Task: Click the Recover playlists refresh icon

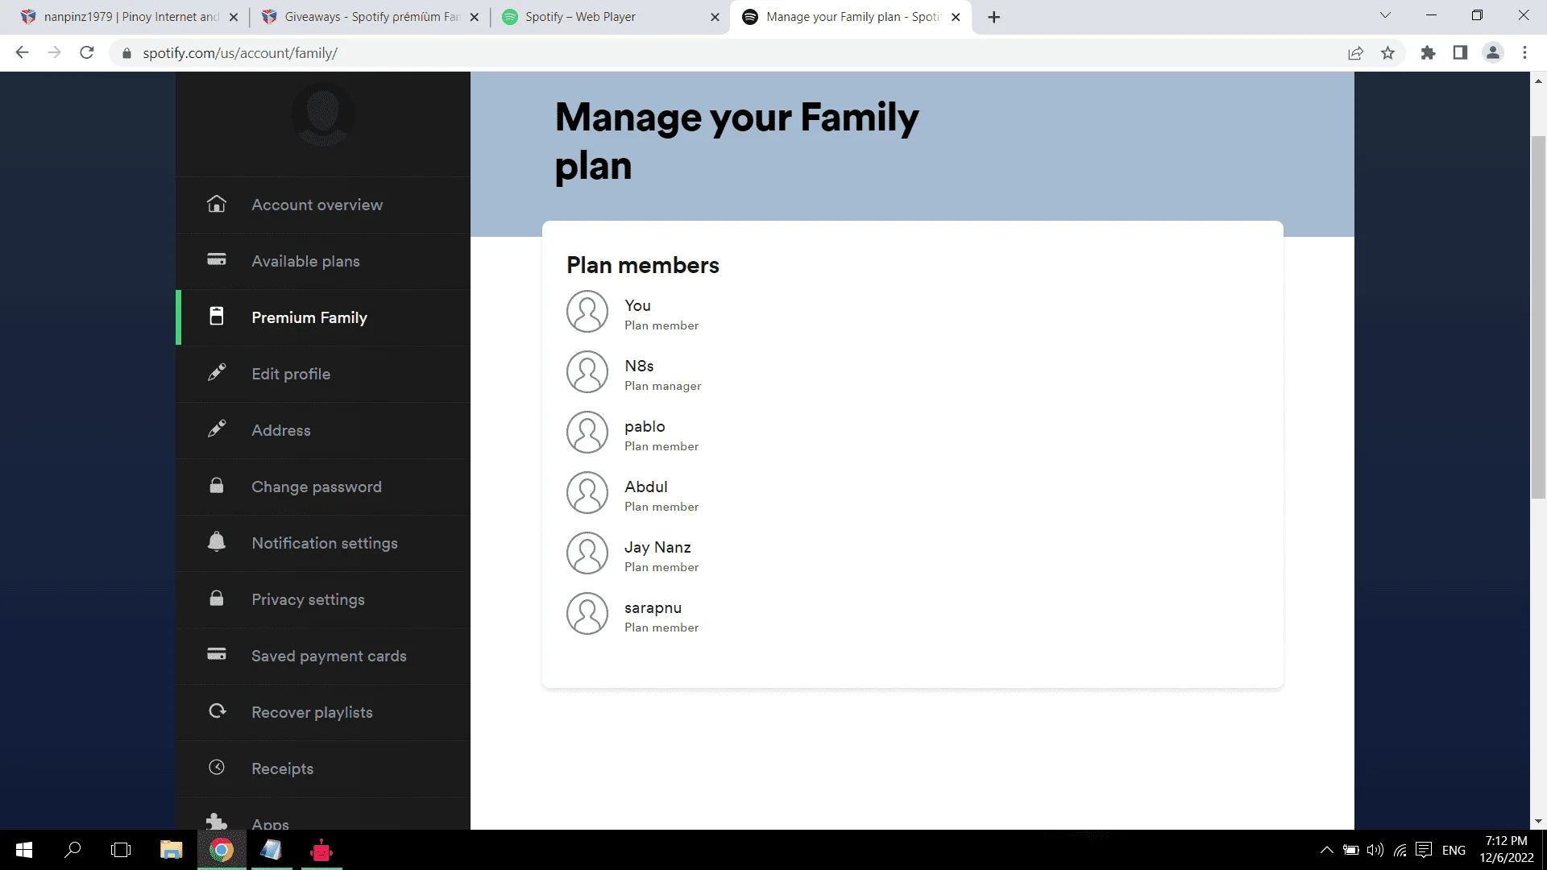Action: (x=217, y=710)
